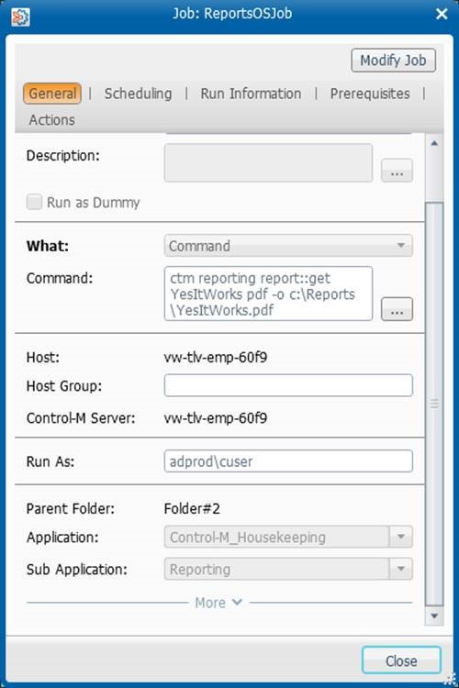
Task: Click the Close button
Action: click(x=401, y=660)
